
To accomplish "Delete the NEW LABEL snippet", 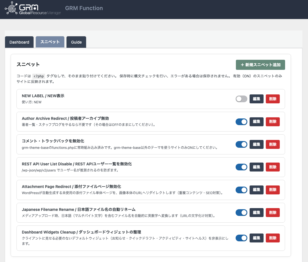I will [273, 99].
